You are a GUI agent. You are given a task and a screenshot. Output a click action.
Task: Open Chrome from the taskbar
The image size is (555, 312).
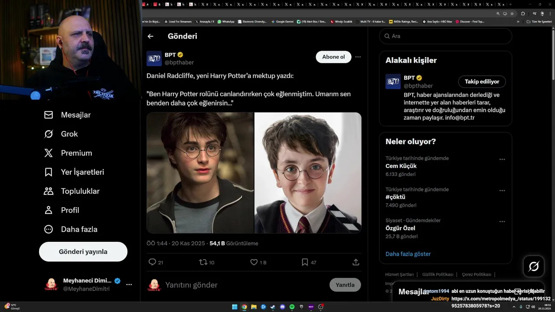point(244,307)
